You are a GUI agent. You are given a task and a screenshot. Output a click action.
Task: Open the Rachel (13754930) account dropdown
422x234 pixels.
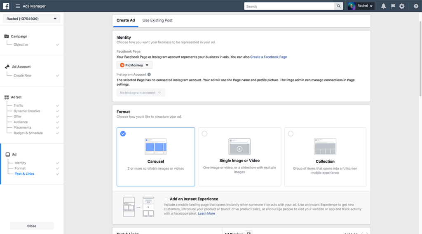click(x=32, y=19)
